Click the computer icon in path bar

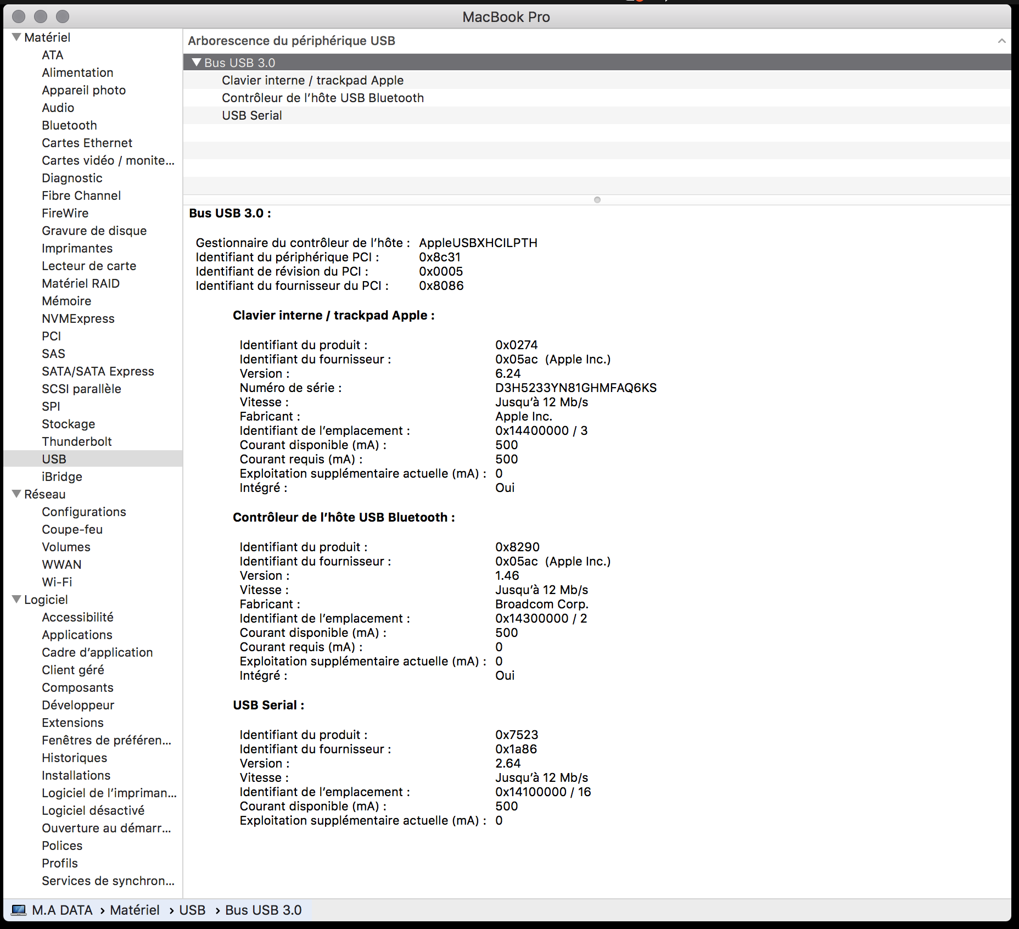click(19, 910)
